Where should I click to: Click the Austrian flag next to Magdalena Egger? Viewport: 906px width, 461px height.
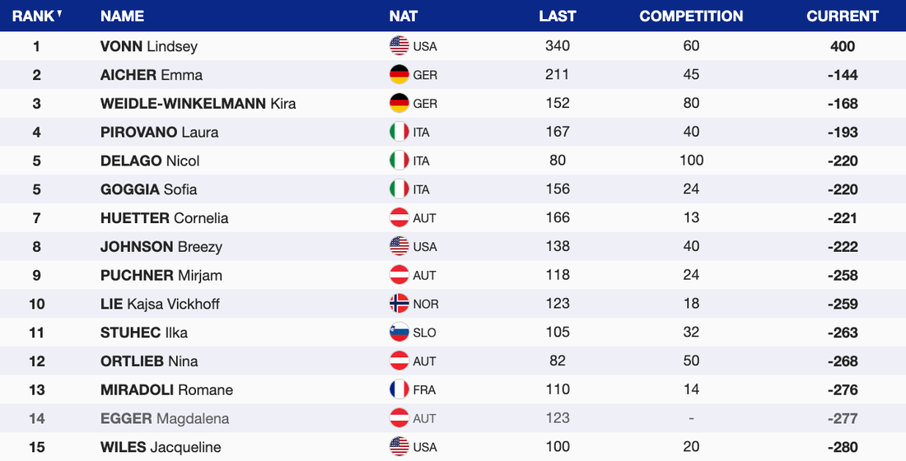pyautogui.click(x=399, y=418)
